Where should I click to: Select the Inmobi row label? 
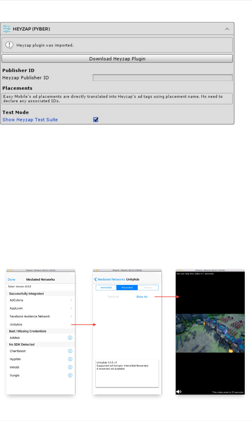15,367
